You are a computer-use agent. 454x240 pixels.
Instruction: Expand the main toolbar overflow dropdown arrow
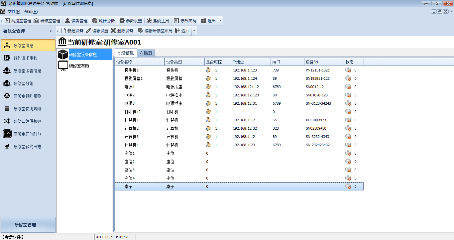pyautogui.click(x=221, y=21)
